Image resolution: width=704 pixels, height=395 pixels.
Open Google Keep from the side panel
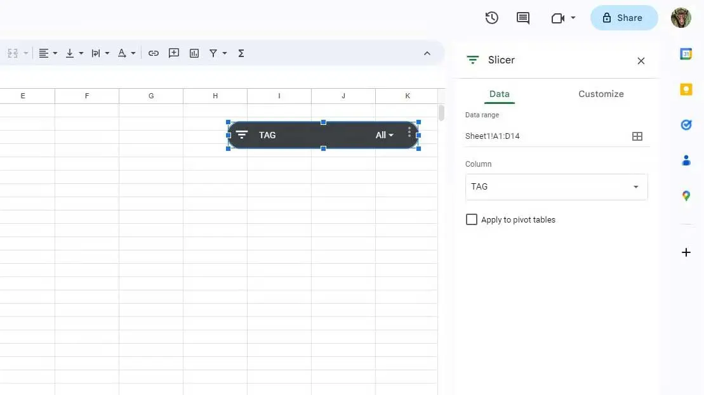tap(686, 89)
